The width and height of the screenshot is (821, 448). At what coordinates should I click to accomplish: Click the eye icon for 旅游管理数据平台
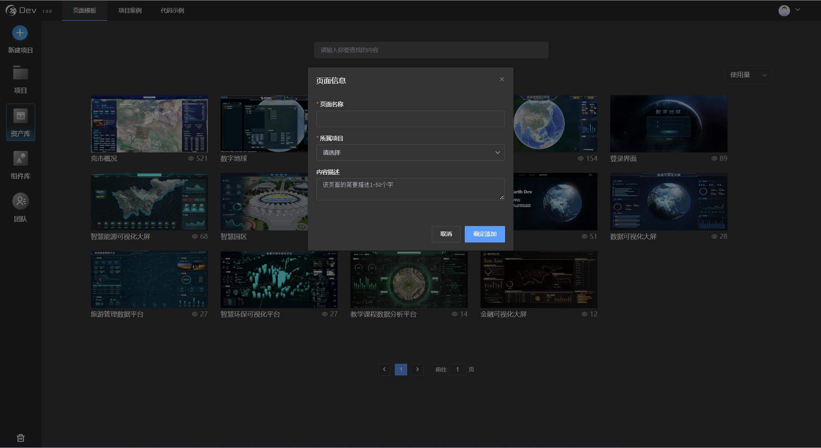(x=195, y=314)
